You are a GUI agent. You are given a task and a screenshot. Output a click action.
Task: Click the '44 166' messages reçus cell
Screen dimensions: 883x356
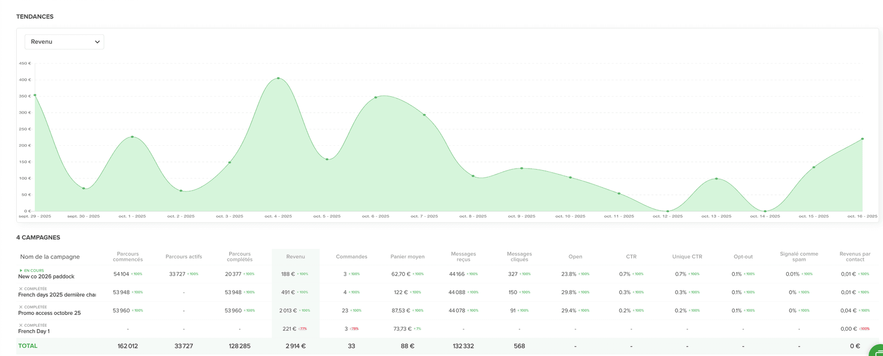tap(457, 274)
